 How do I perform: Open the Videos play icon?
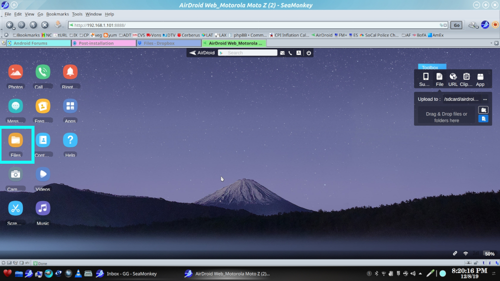[x=42, y=174]
